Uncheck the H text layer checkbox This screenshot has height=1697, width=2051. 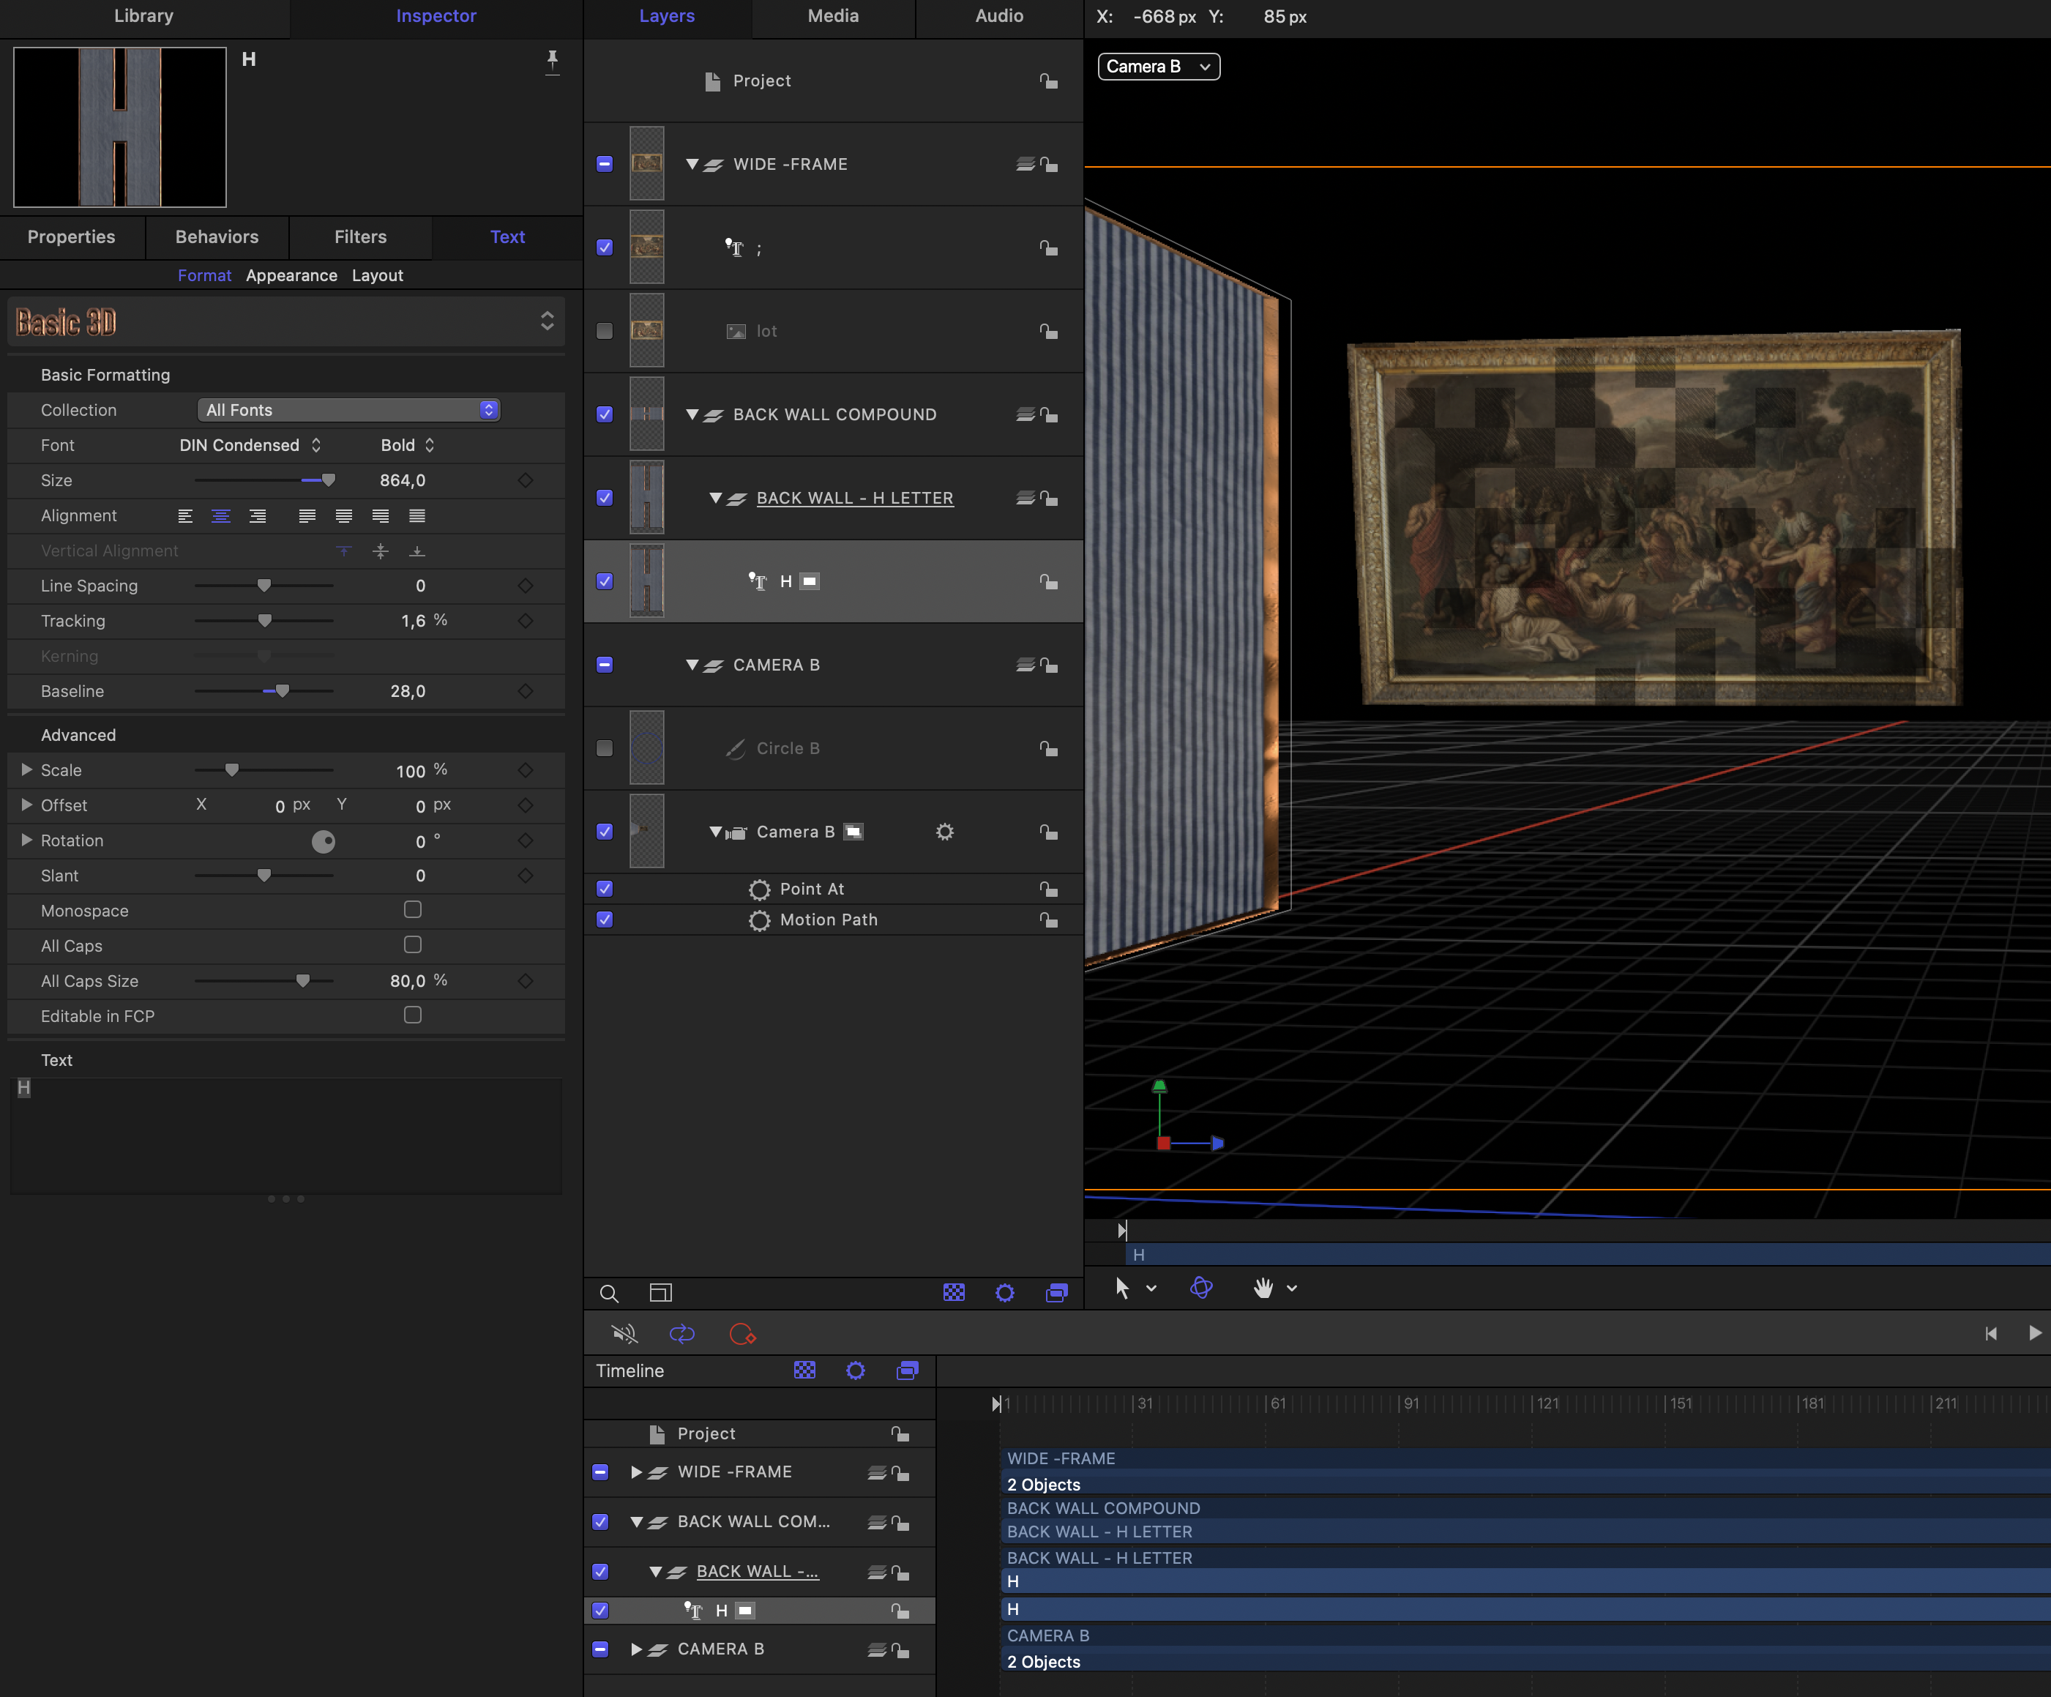coord(605,581)
